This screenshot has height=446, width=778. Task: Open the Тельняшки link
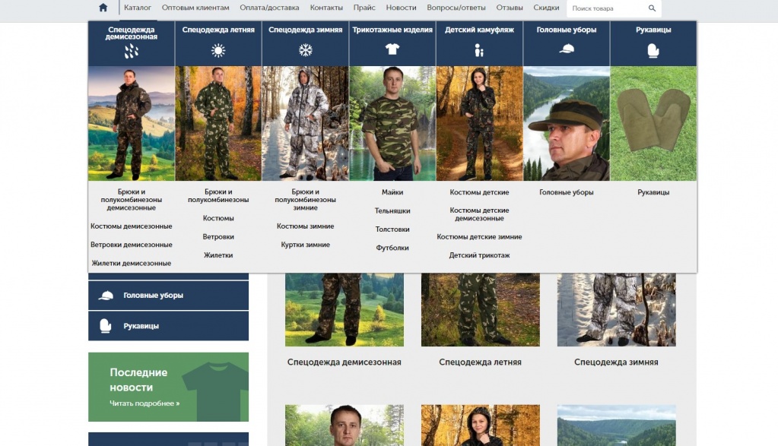(392, 210)
